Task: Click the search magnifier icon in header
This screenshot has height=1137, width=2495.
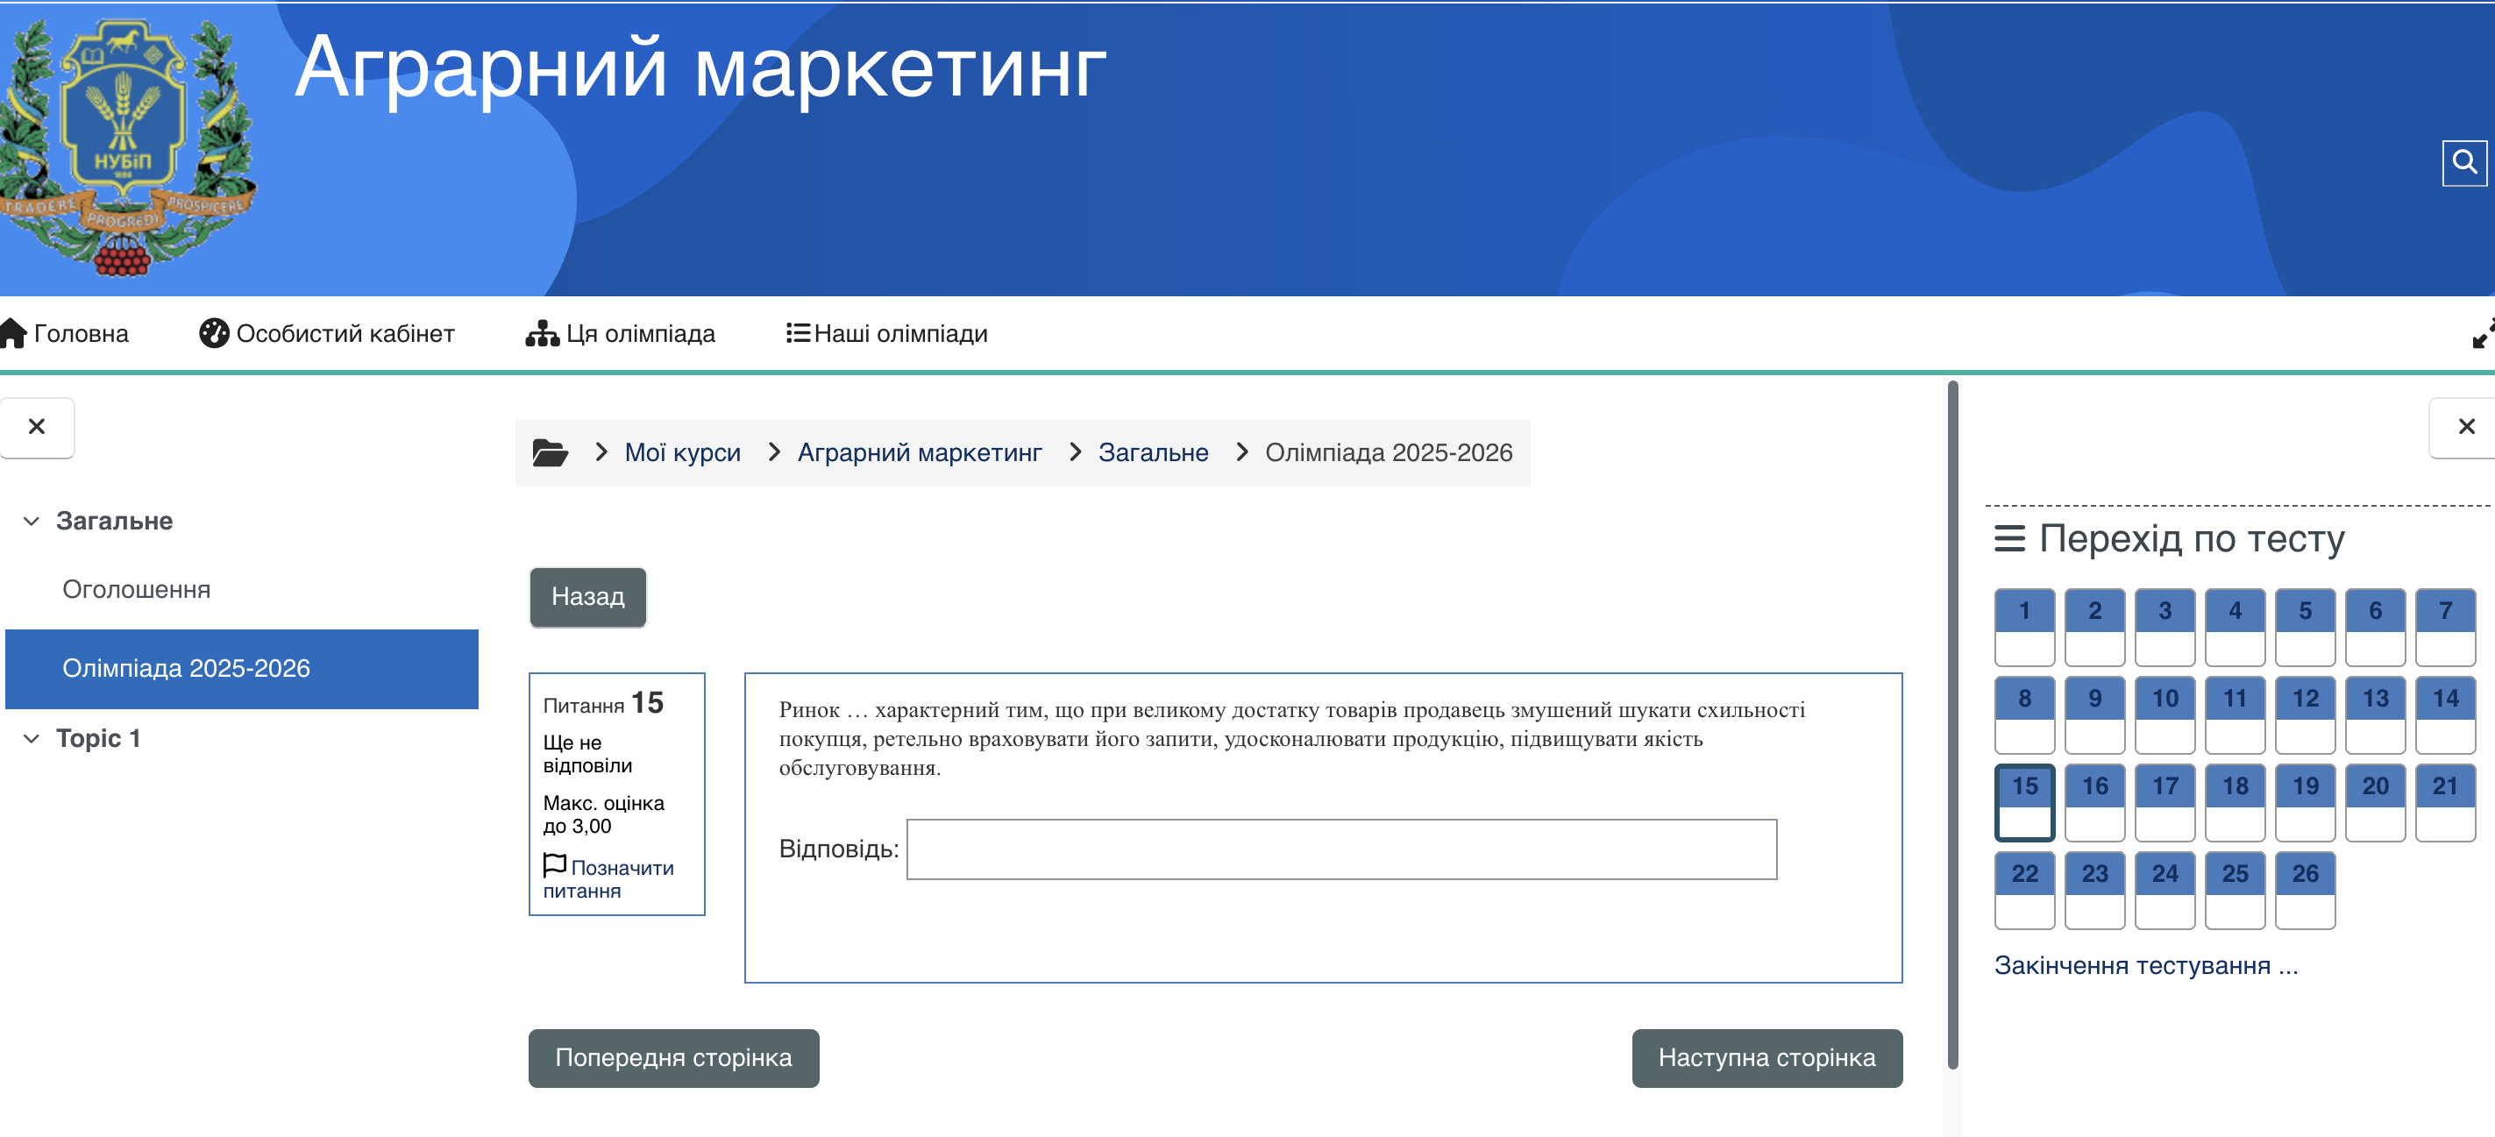Action: [x=2463, y=163]
